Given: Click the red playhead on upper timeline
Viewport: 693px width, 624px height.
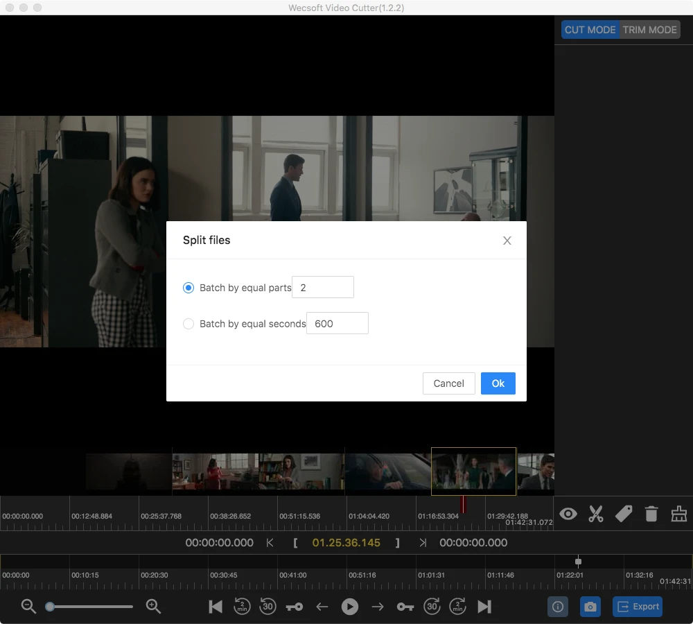Looking at the screenshot, I should 463,505.
